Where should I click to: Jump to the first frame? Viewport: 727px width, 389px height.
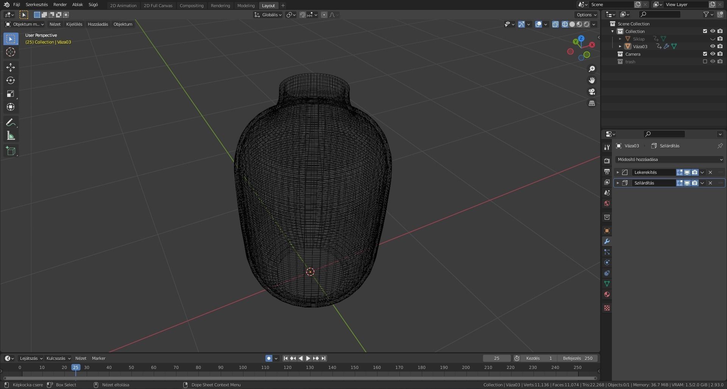pos(286,358)
